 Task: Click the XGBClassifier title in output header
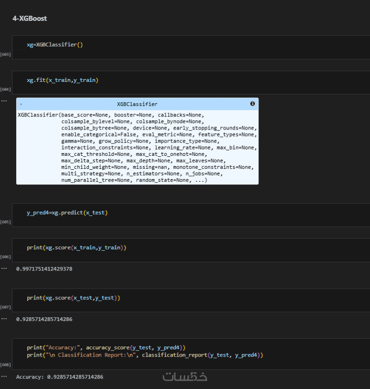137,104
